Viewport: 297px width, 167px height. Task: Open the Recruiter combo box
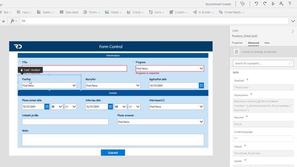pos(113,85)
